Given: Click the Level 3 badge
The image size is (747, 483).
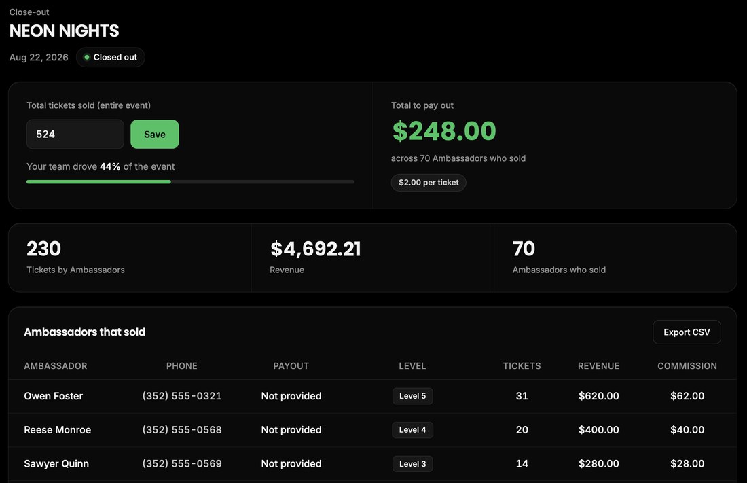Looking at the screenshot, I should pyautogui.click(x=413, y=463).
